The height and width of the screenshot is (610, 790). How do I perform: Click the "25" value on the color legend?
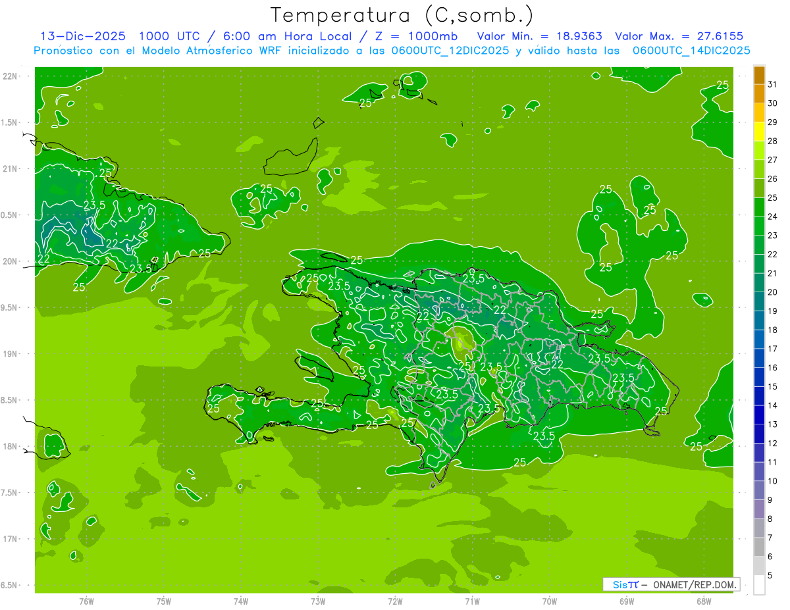point(772,197)
